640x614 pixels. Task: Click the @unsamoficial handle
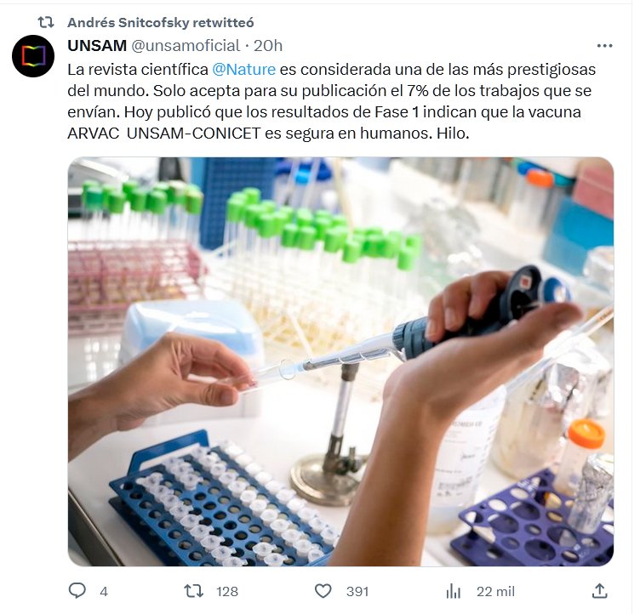[x=185, y=45]
